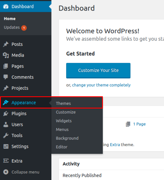
Task: Click the Settings sliders icon
Action: coord(6,146)
